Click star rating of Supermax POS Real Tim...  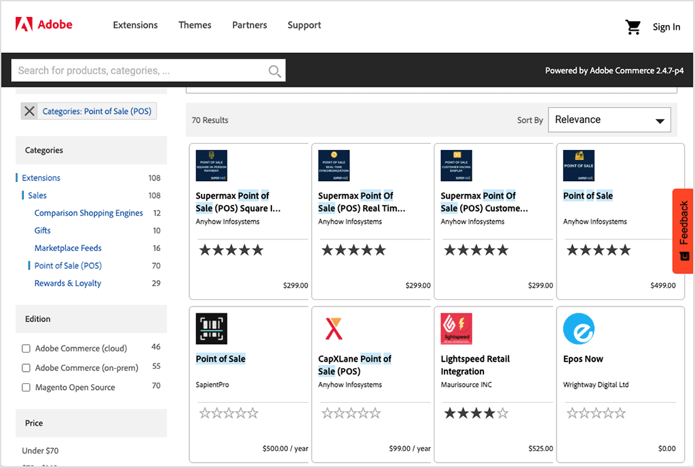point(353,250)
